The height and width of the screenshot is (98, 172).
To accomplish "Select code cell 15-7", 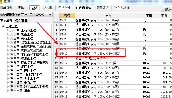I will click(67, 39).
